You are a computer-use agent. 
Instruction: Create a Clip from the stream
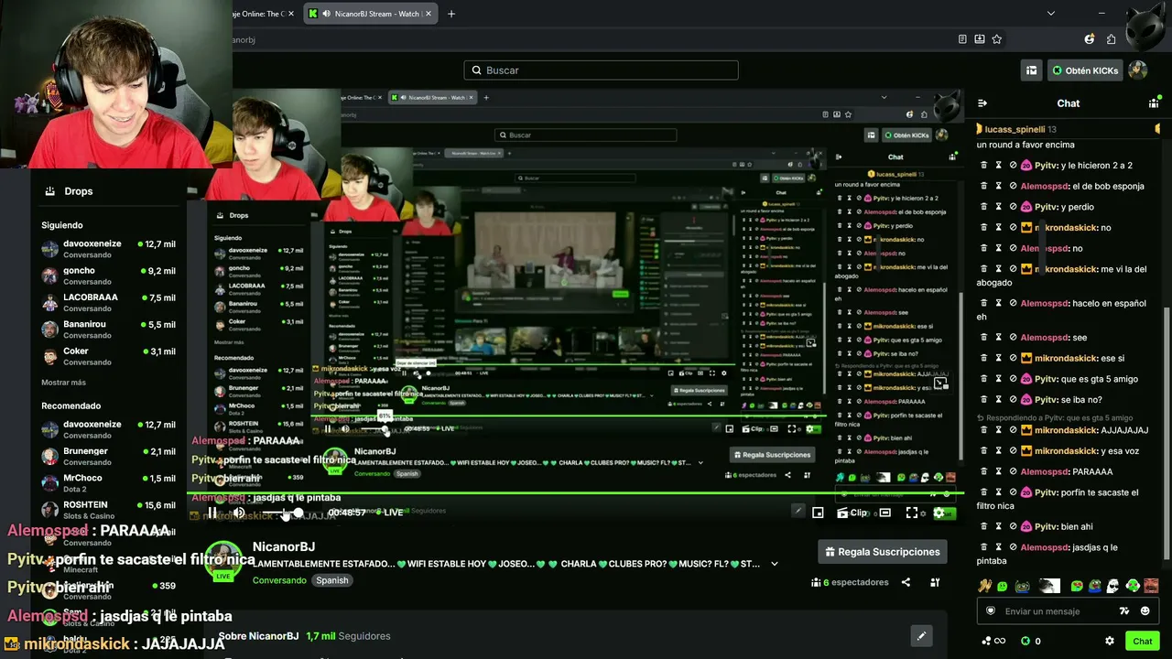tap(852, 513)
